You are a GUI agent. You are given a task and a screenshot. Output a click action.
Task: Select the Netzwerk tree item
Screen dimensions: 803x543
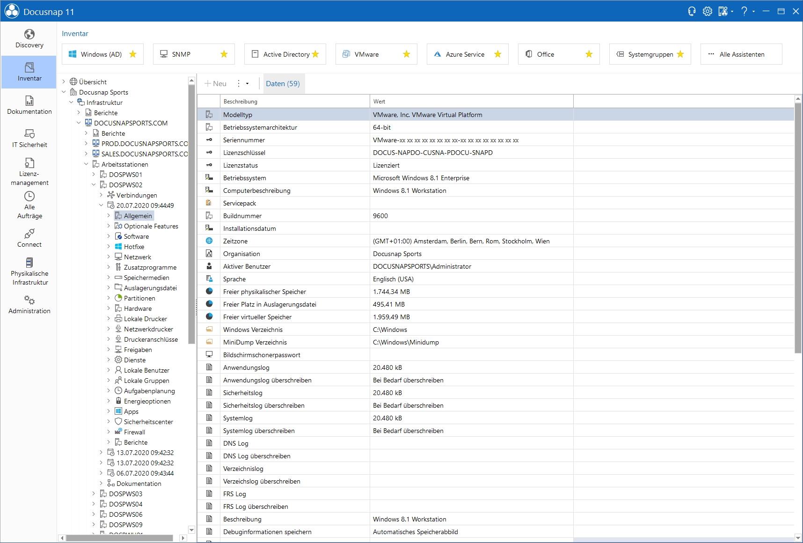tap(137, 257)
